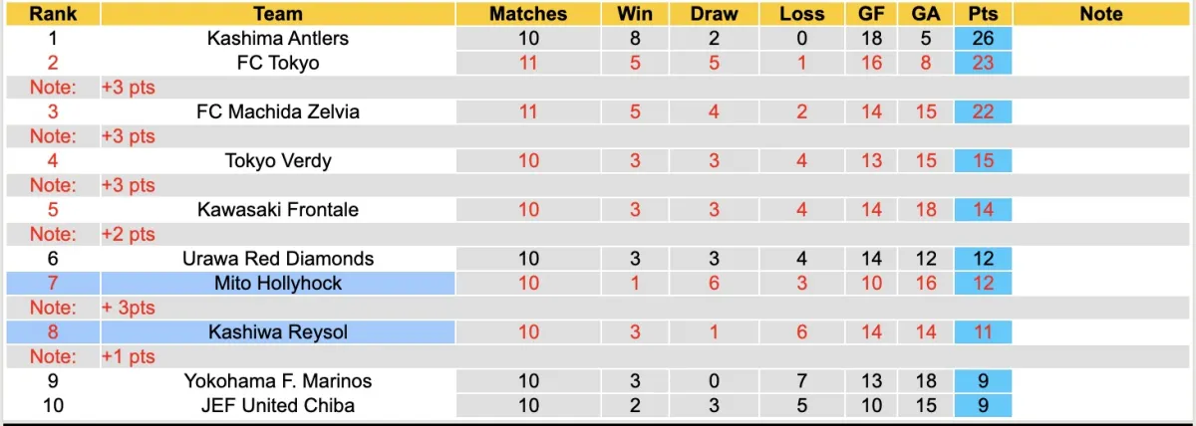
Task: Select the FC Machida Zelvia cell
Action: point(278,111)
